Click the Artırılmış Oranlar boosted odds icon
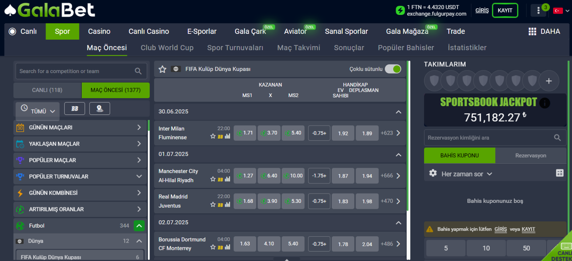This screenshot has width=572, height=261. (x=20, y=209)
